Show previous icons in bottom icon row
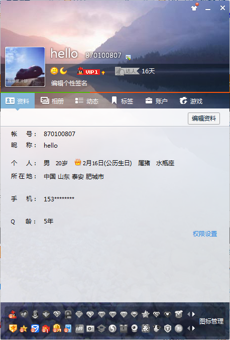The width and height of the screenshot is (230, 340). (x=188, y=328)
